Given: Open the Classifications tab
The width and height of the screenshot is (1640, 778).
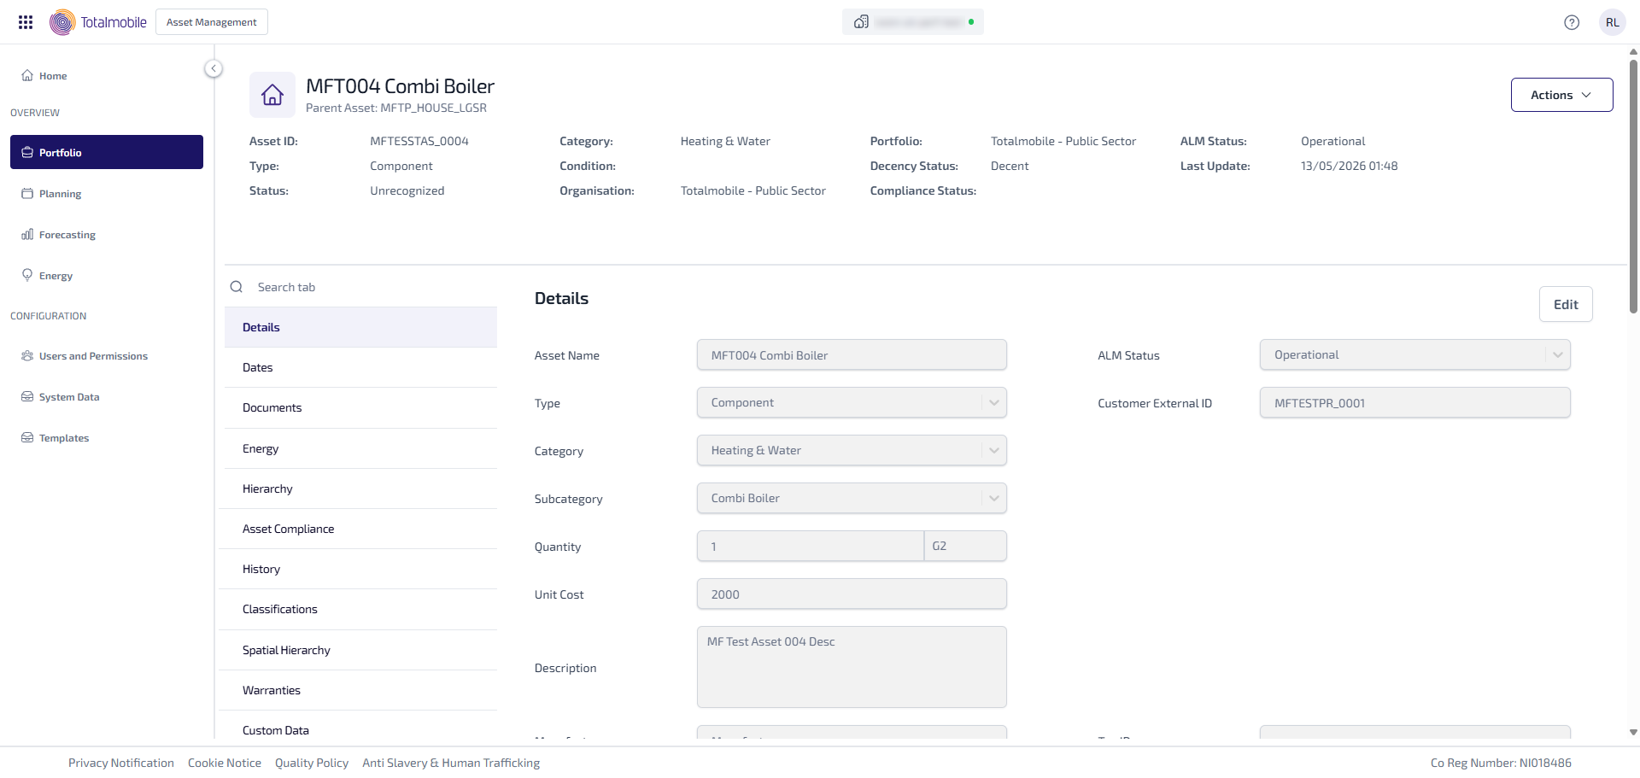Looking at the screenshot, I should [360, 609].
